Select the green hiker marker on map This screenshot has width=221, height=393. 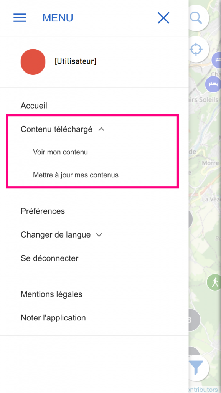click(214, 283)
